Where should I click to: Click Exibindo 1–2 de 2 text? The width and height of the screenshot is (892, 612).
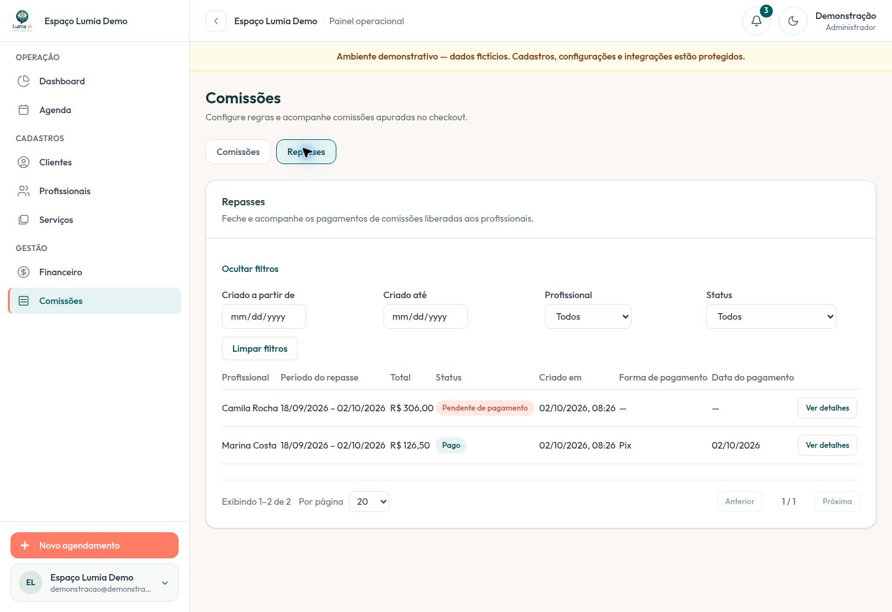coord(257,501)
